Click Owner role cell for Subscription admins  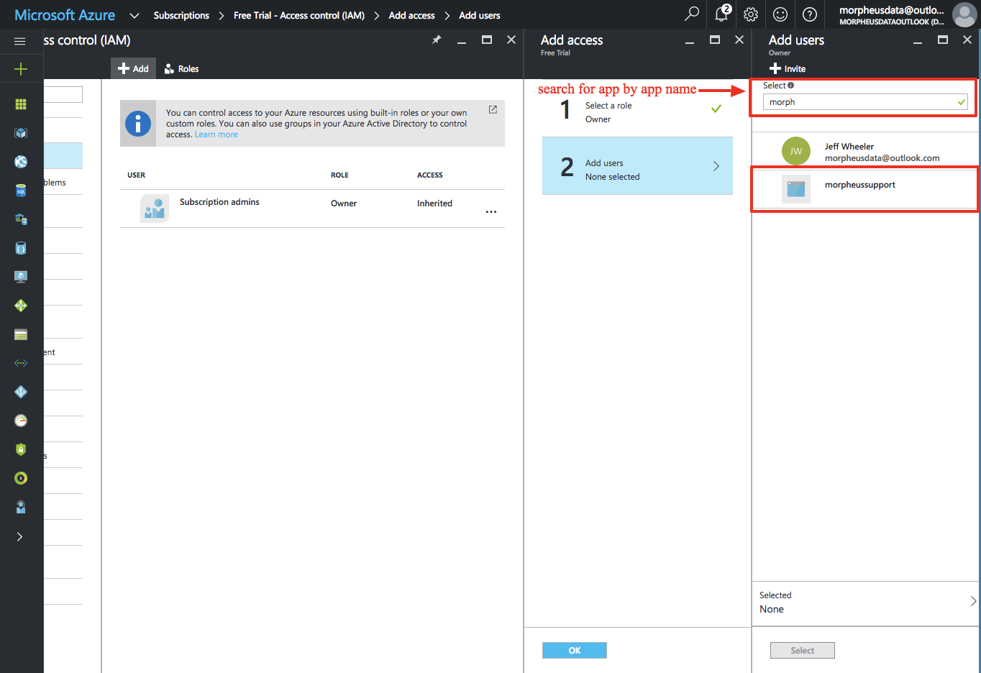point(344,203)
